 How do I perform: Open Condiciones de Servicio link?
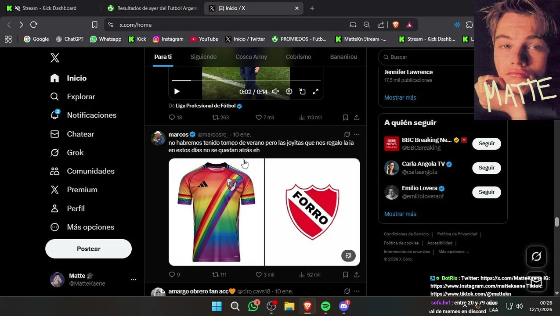(x=406, y=234)
